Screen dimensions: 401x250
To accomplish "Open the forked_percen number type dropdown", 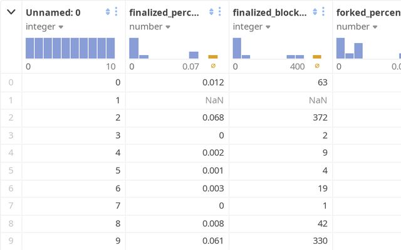I will [x=357, y=27].
